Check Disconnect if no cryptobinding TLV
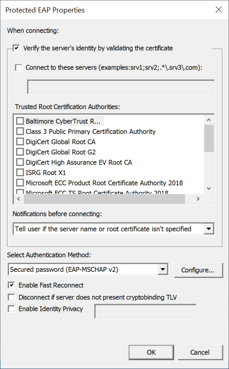 pyautogui.click(x=11, y=297)
